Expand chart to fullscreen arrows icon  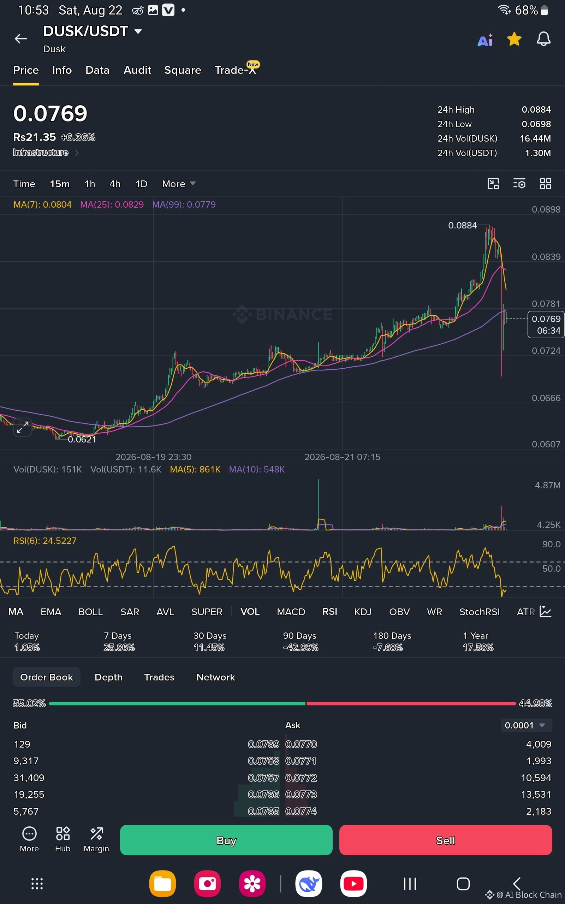[22, 427]
